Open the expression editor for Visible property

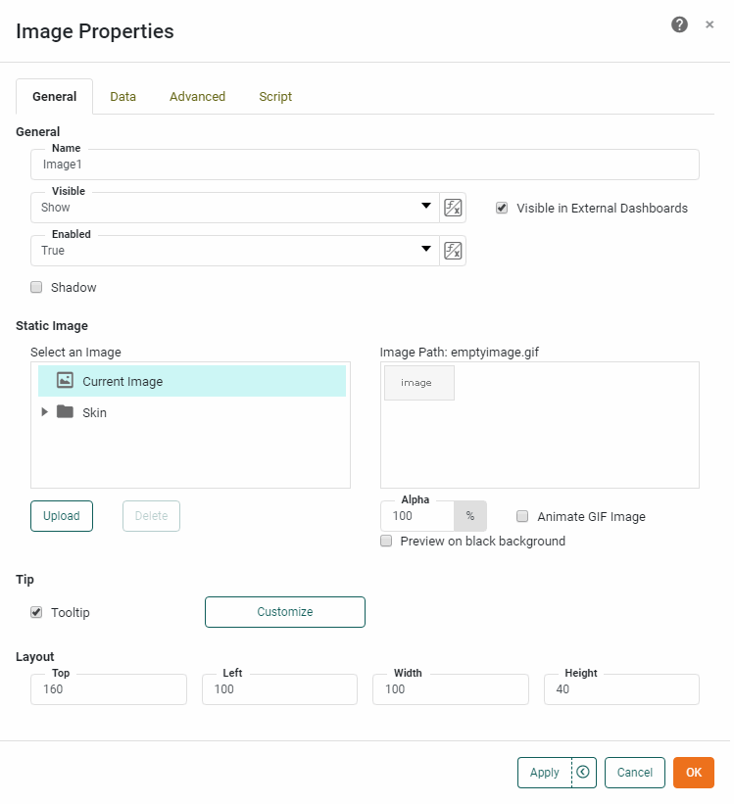[x=453, y=208]
